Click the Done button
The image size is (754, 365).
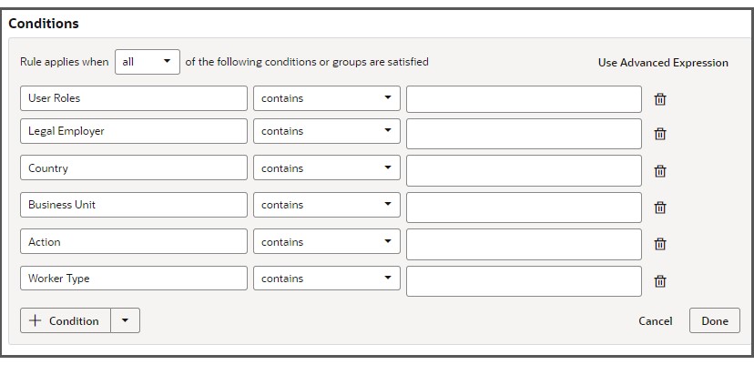click(x=714, y=320)
